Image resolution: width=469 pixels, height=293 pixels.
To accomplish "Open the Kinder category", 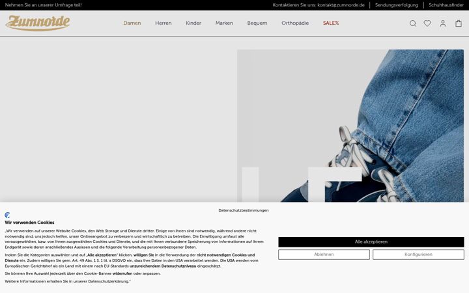I will pos(193,23).
